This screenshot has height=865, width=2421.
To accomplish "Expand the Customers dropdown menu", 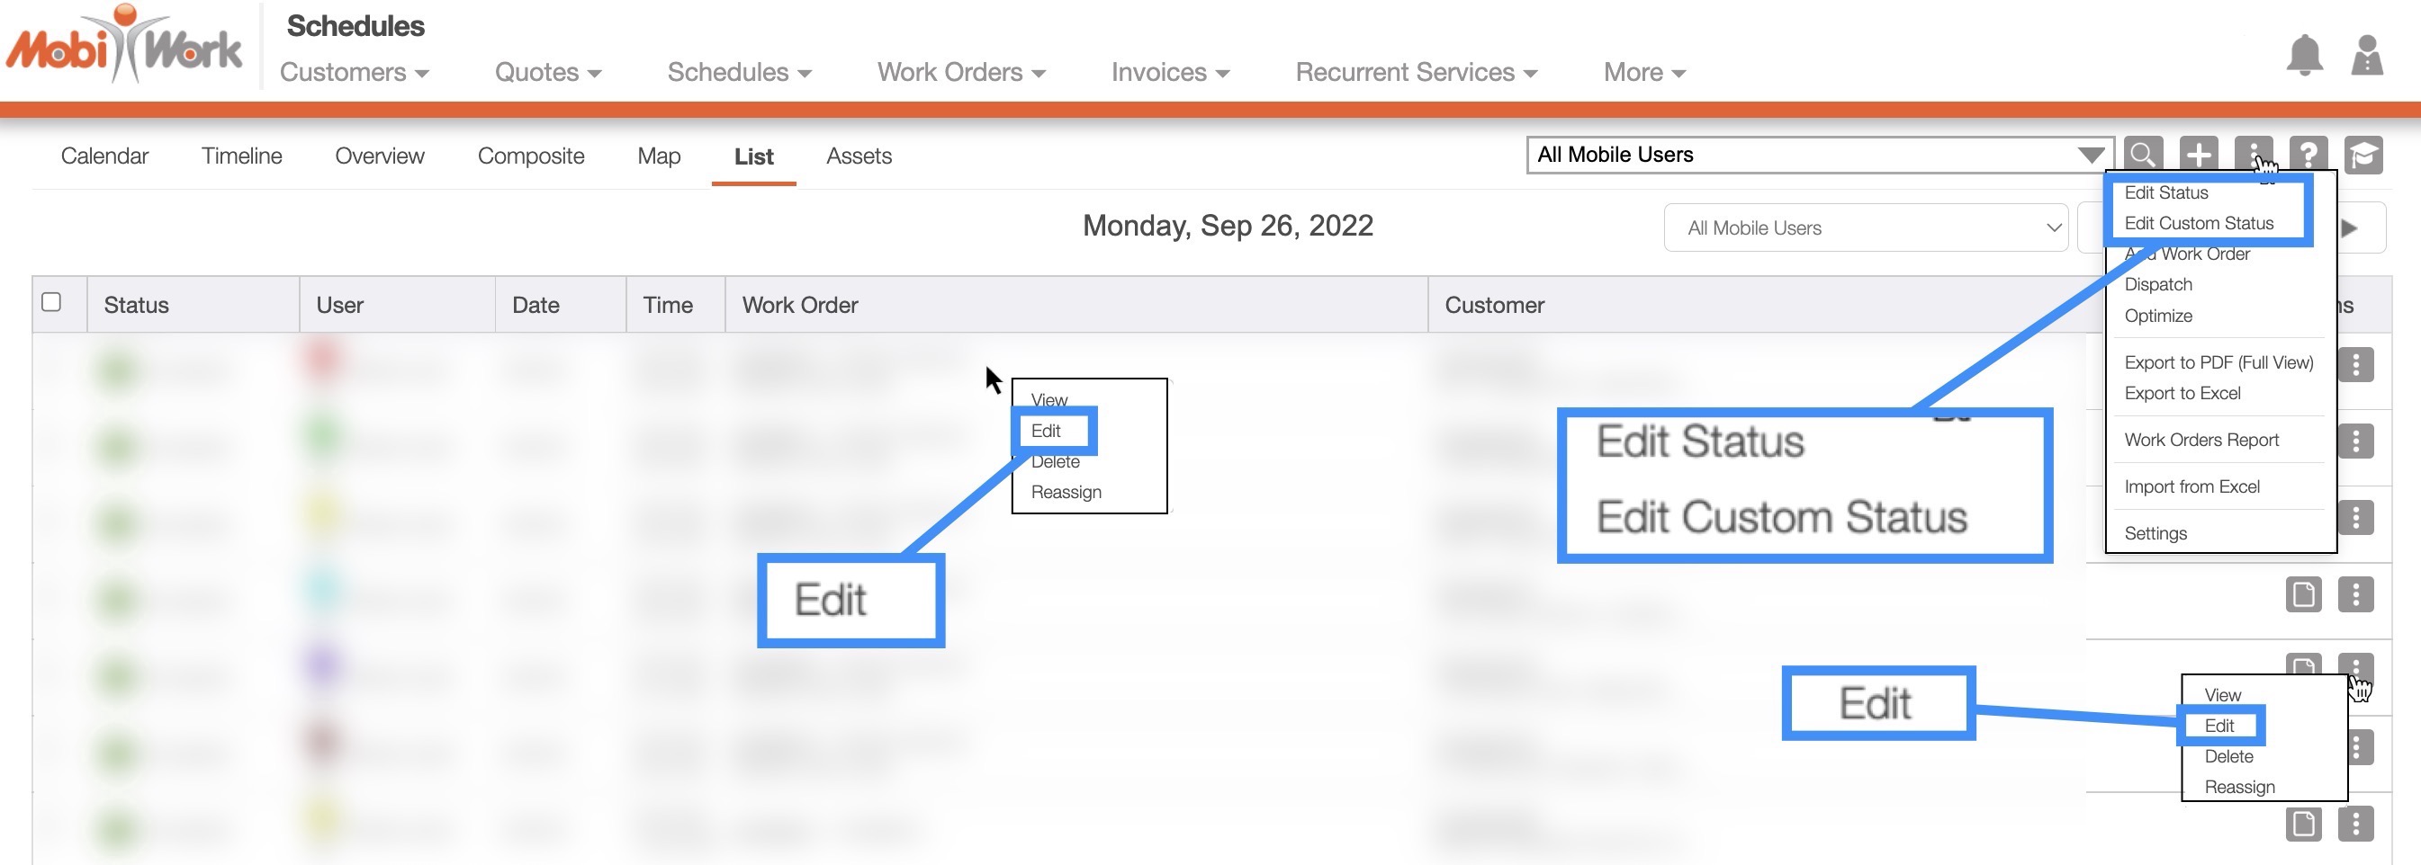I will pyautogui.click(x=355, y=72).
